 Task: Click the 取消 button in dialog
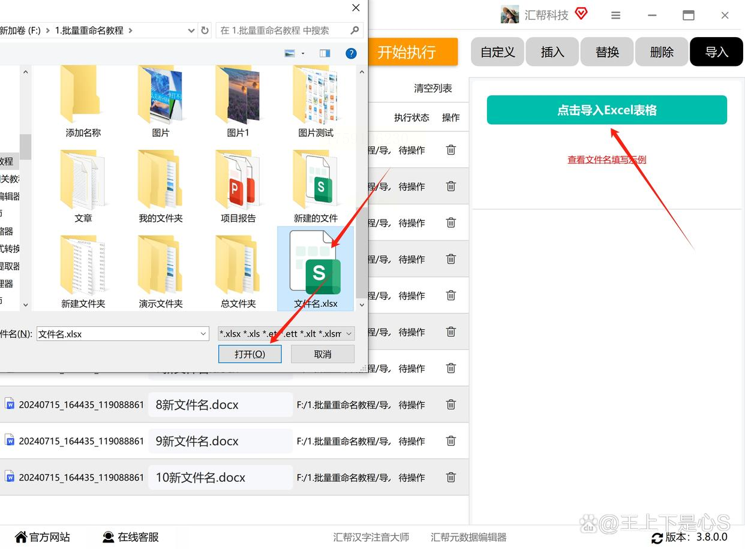click(323, 354)
